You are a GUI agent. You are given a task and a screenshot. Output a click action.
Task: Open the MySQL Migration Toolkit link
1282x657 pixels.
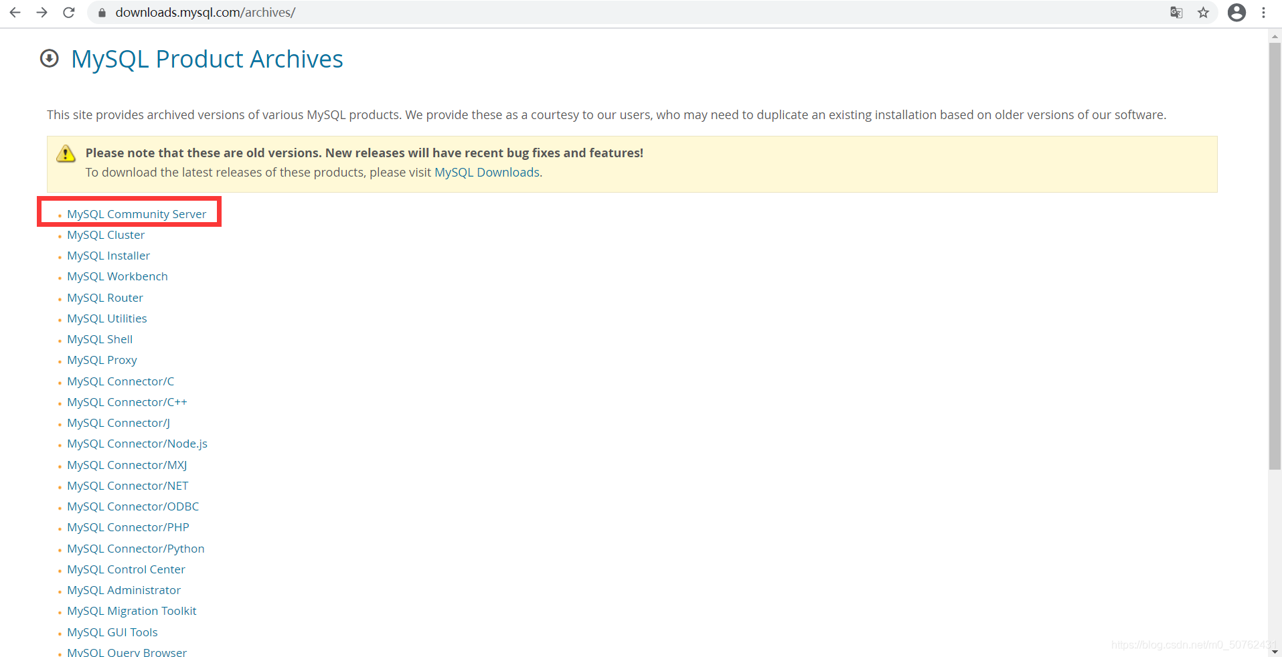[132, 611]
